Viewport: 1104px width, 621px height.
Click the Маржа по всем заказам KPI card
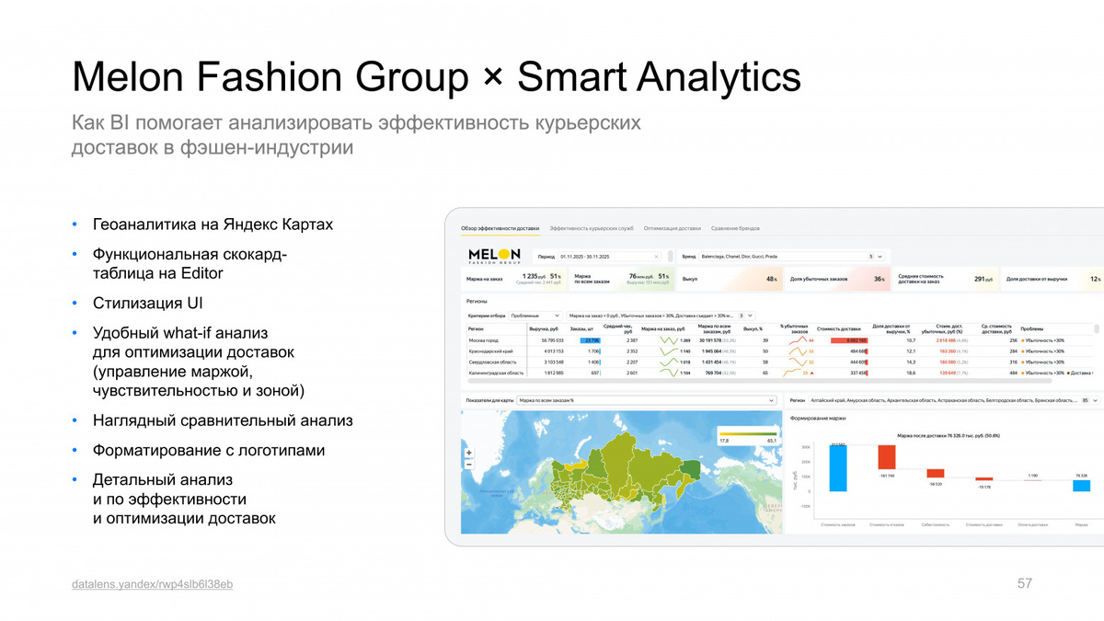point(621,277)
